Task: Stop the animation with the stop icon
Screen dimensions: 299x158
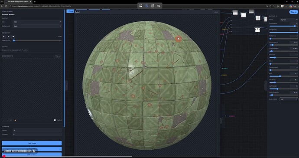Action: pyautogui.click(x=13, y=36)
